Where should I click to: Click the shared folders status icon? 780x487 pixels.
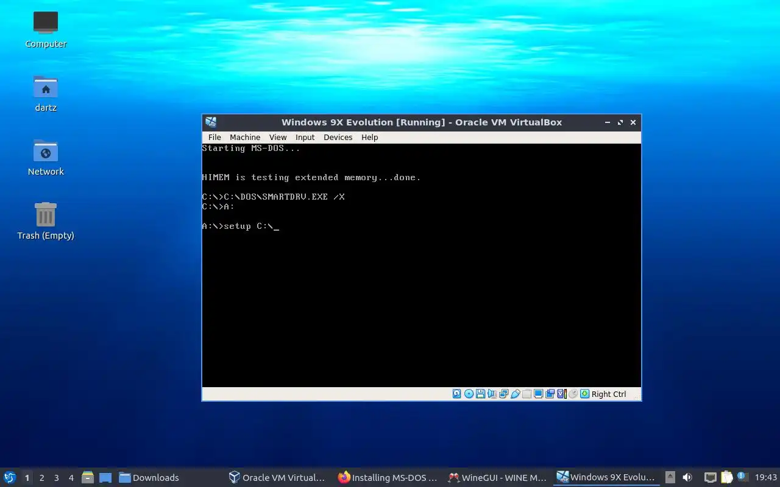coord(527,394)
